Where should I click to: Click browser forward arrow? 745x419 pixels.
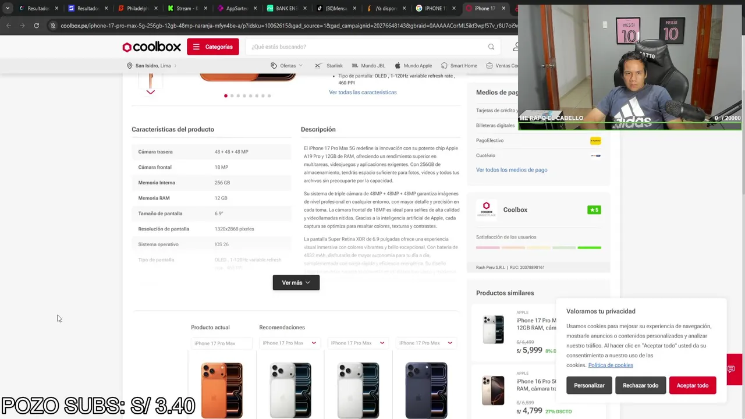click(x=22, y=26)
